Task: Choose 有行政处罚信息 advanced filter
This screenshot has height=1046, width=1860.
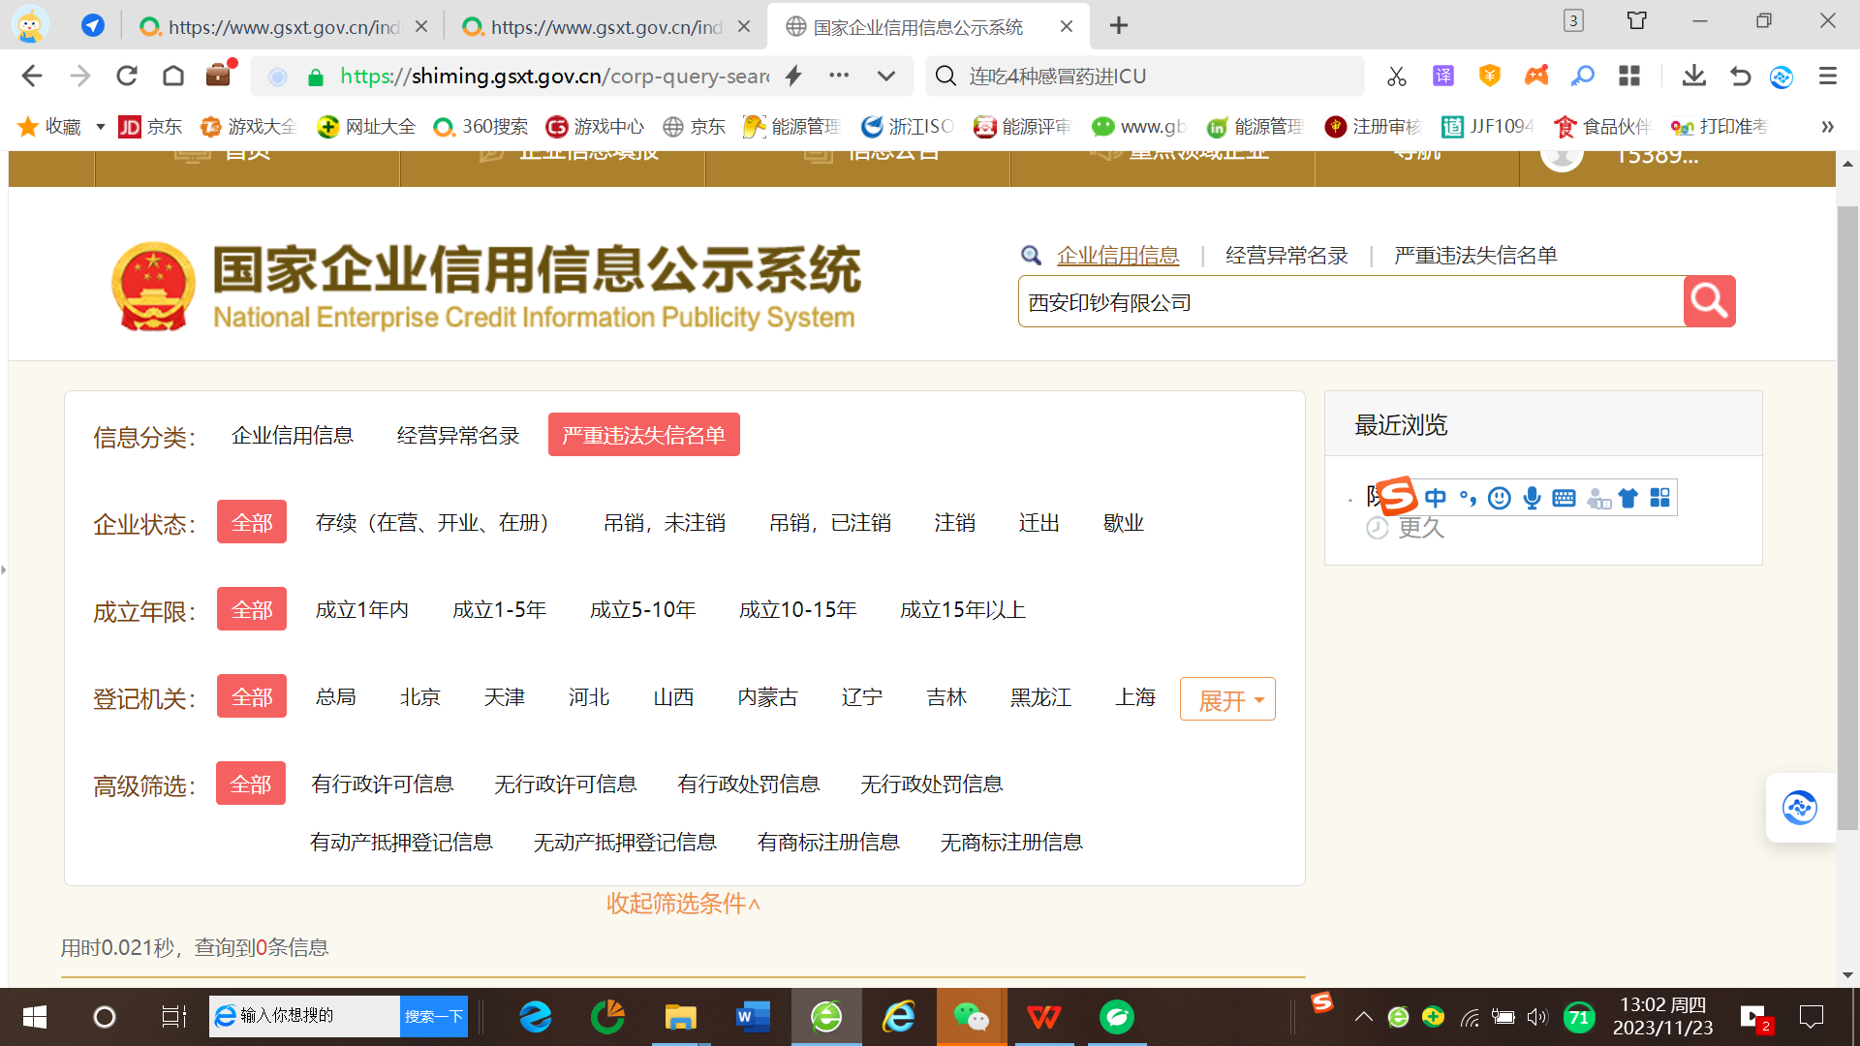Action: click(x=749, y=784)
